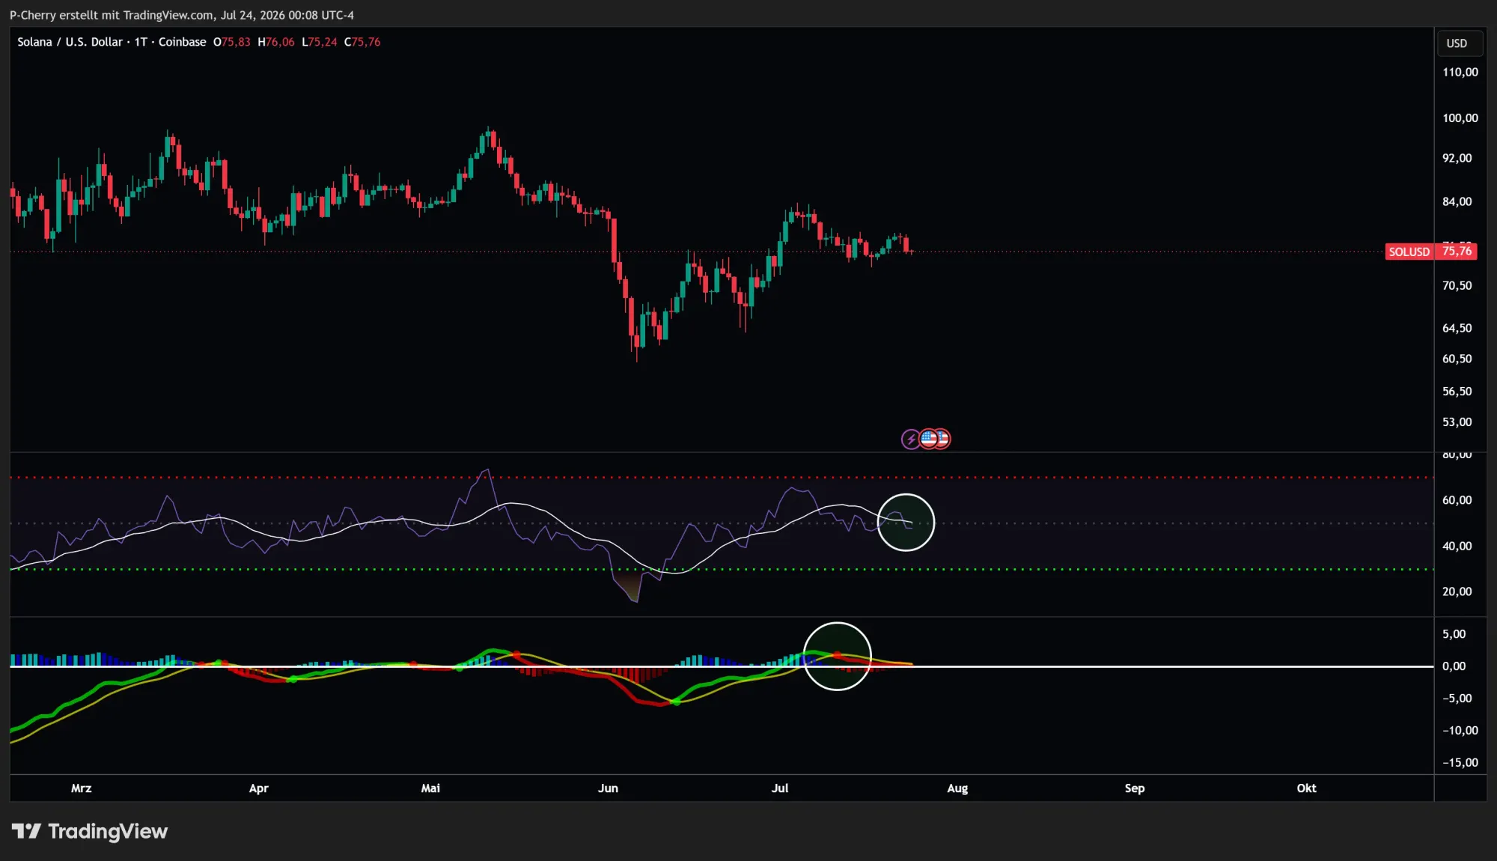This screenshot has height=861, width=1497.
Task: Click the 56,50 price axis label
Action: (x=1457, y=392)
